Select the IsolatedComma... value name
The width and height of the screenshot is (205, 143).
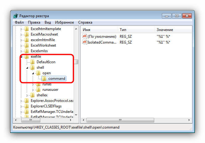tap(102, 42)
